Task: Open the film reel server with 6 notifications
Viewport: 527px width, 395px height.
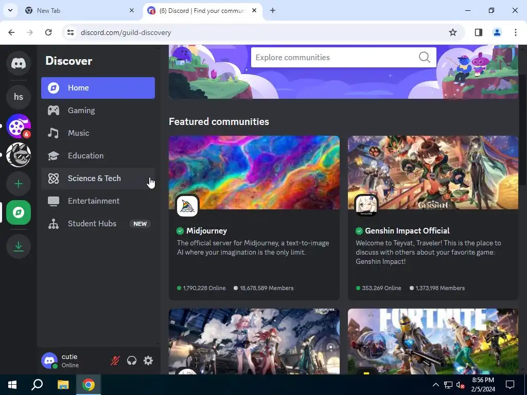Action: click(x=19, y=126)
